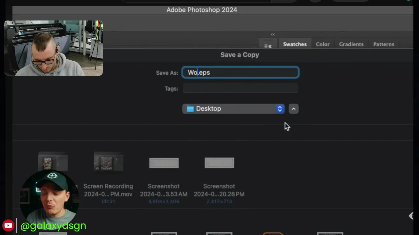Collapse the panel dock with the double-chevron icon
Screen dimensions: 419x235
coord(273,34)
